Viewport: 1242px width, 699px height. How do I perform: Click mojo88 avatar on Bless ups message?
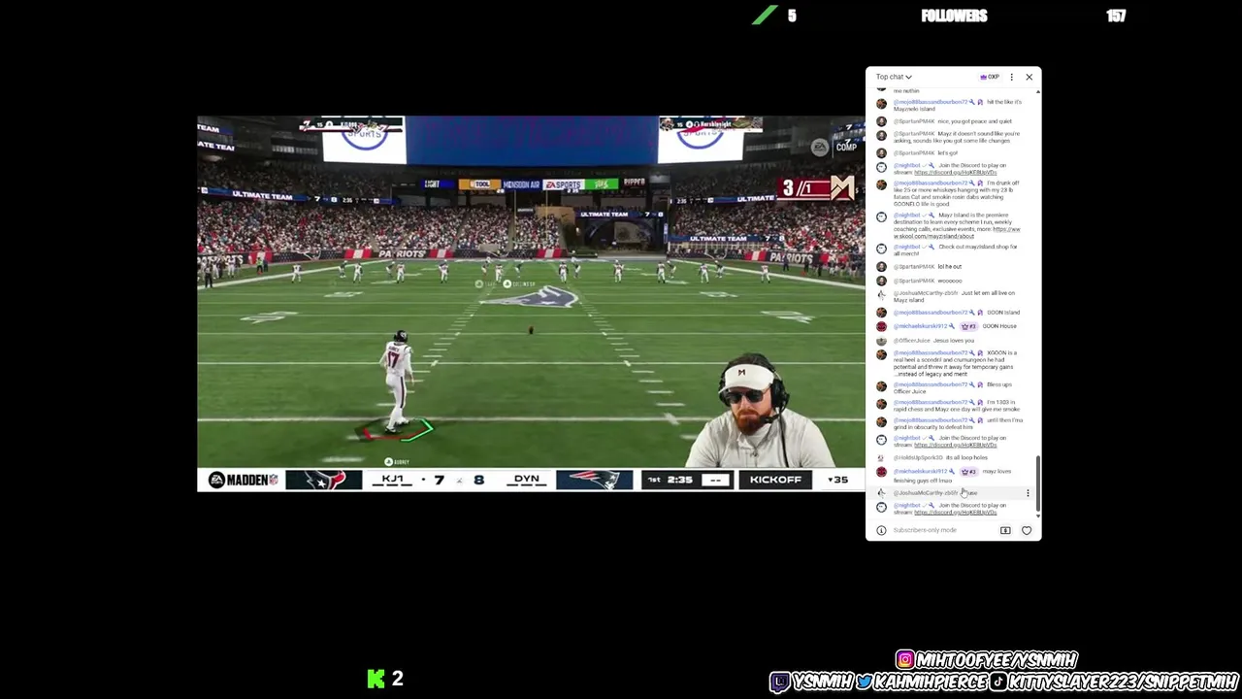(x=881, y=385)
